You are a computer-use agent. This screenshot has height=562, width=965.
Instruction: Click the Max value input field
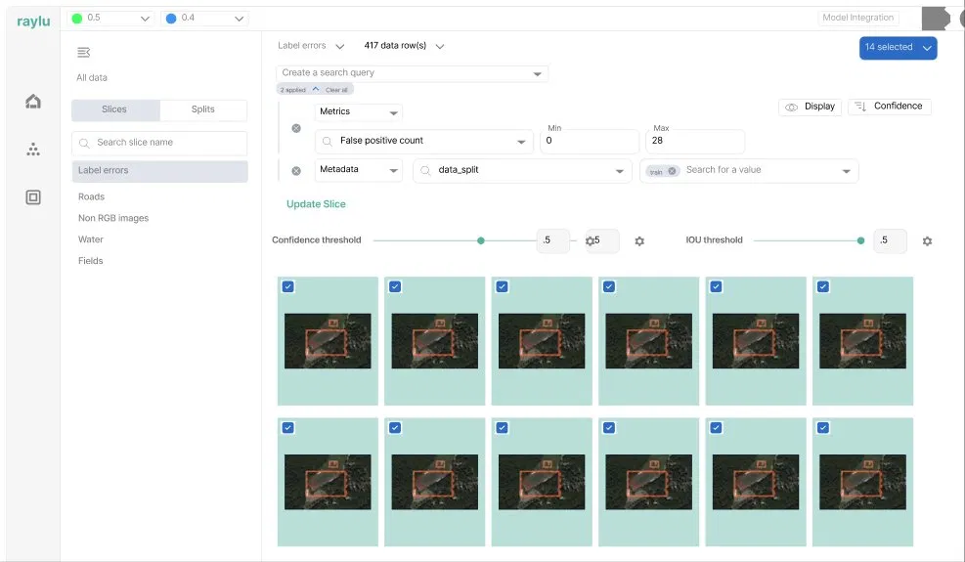pyautogui.click(x=695, y=141)
